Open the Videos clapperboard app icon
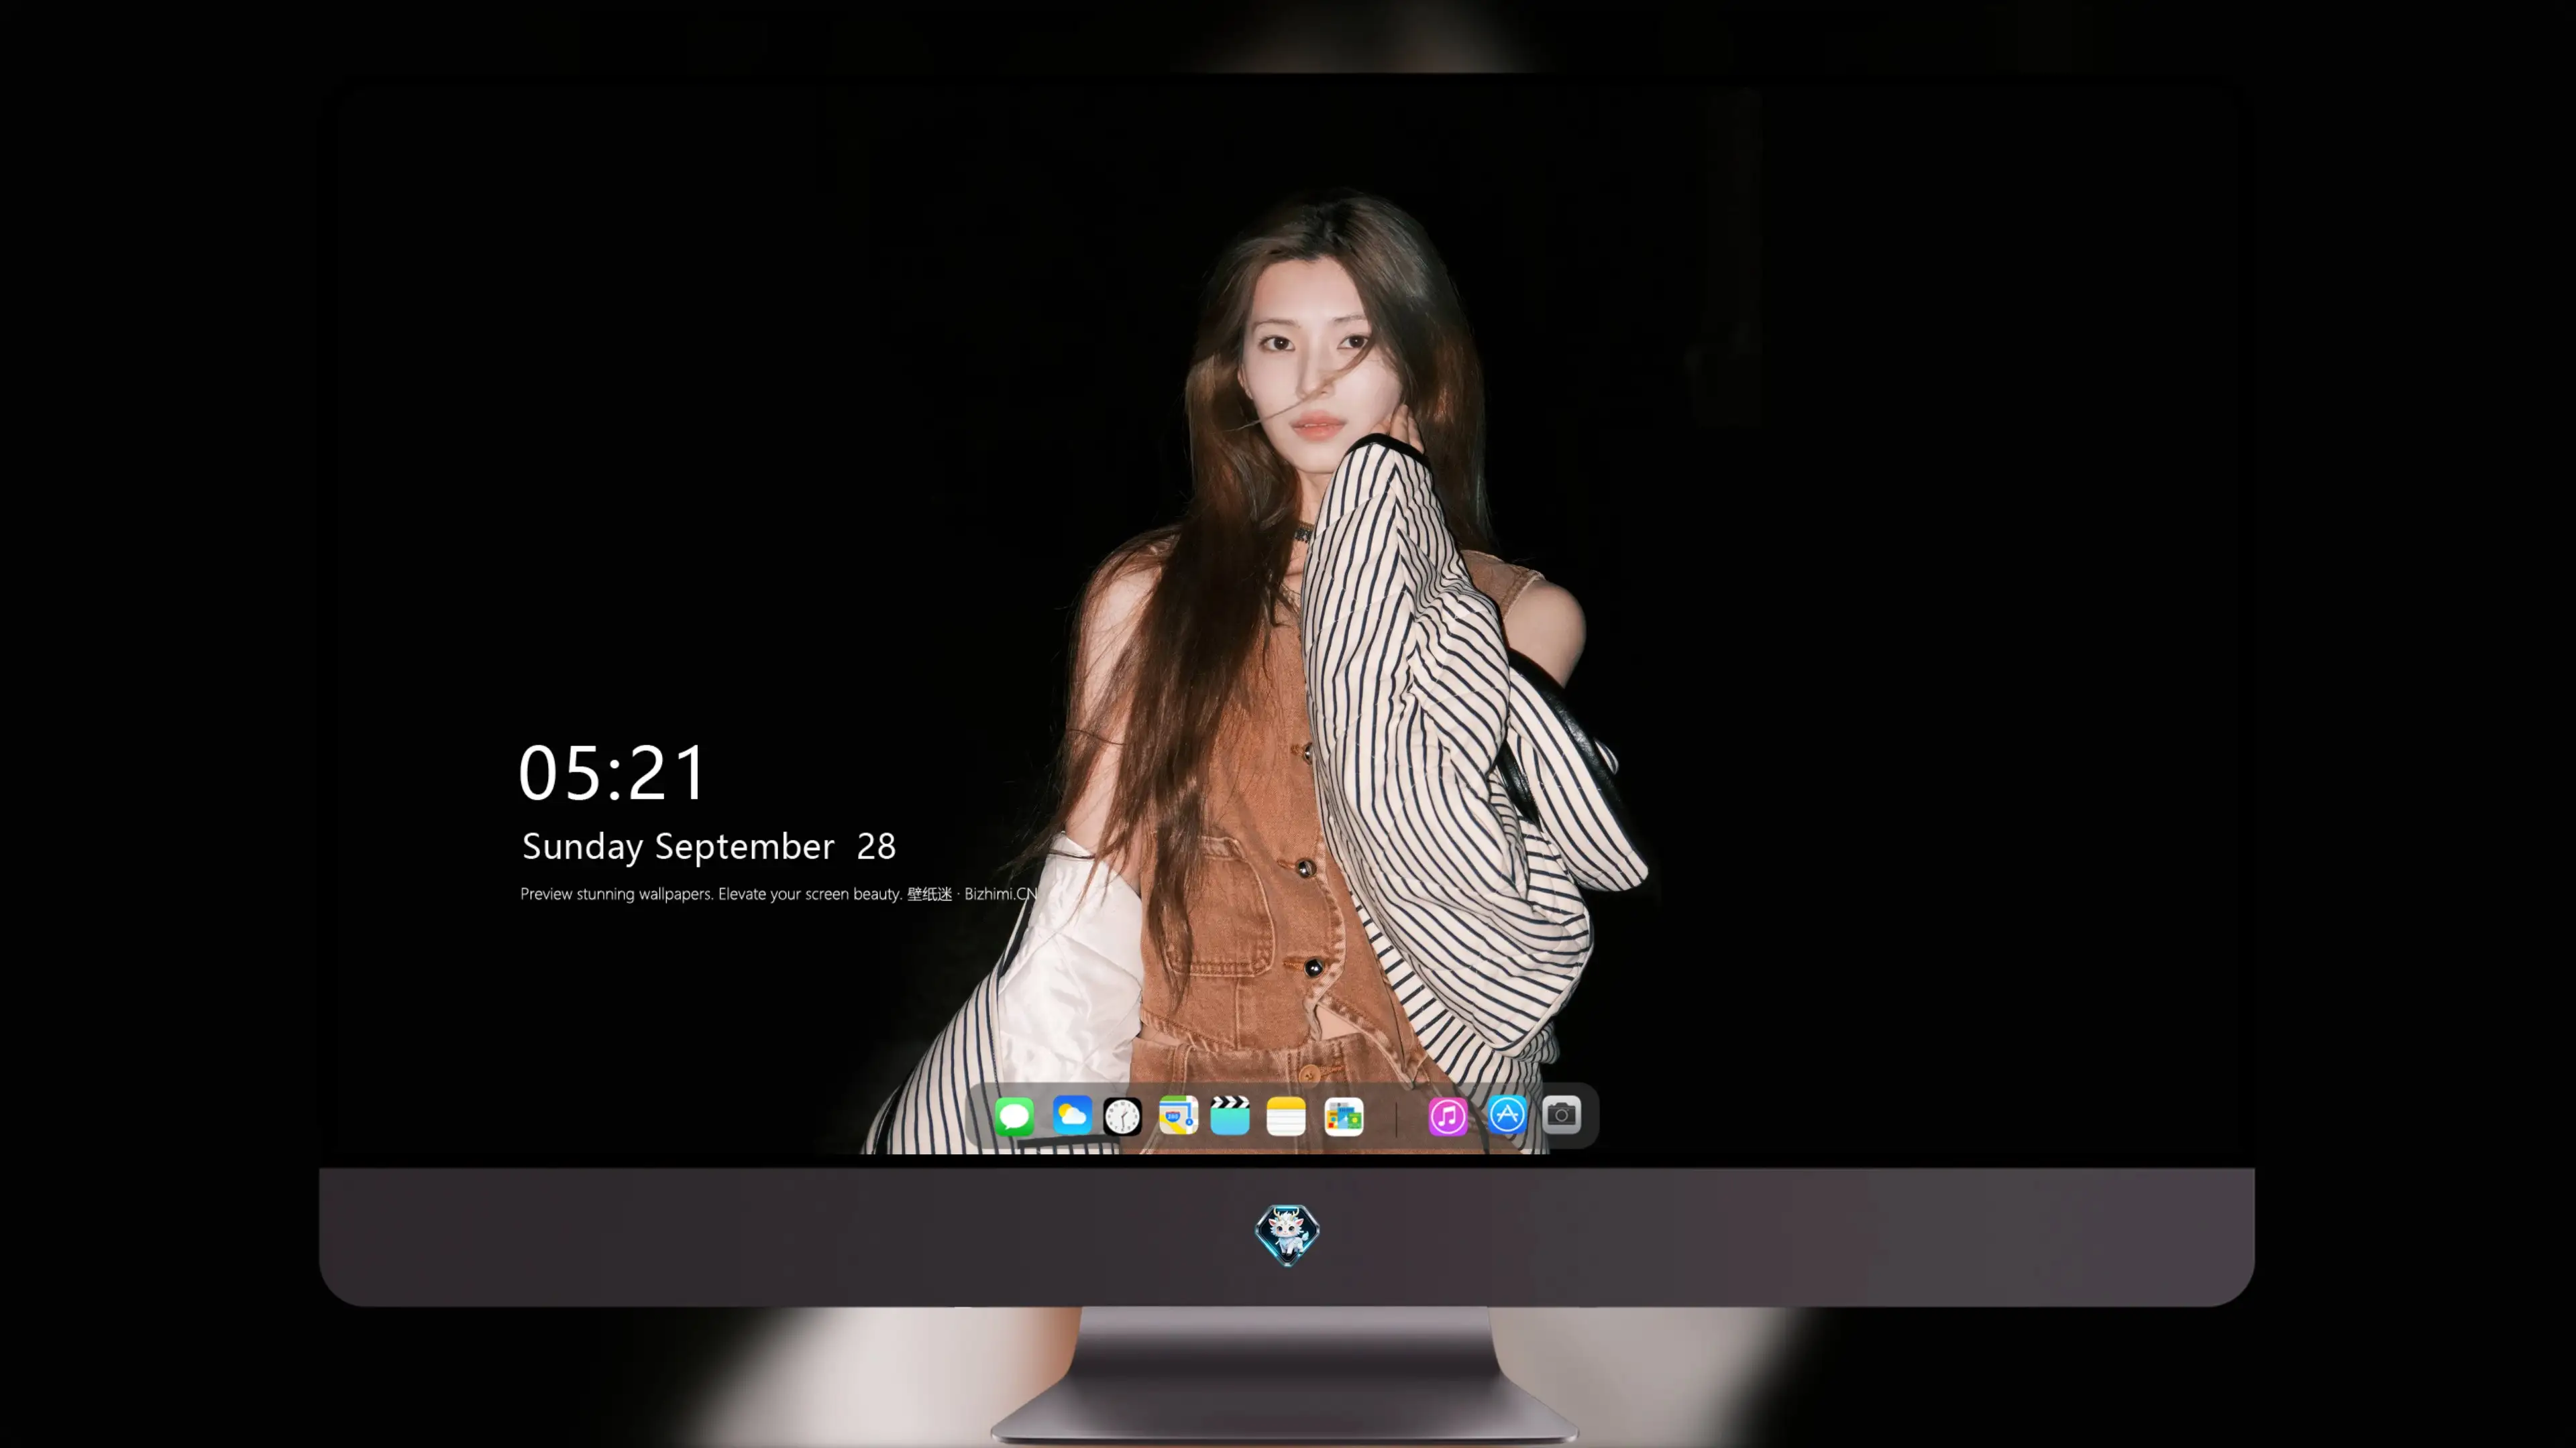 [x=1230, y=1115]
